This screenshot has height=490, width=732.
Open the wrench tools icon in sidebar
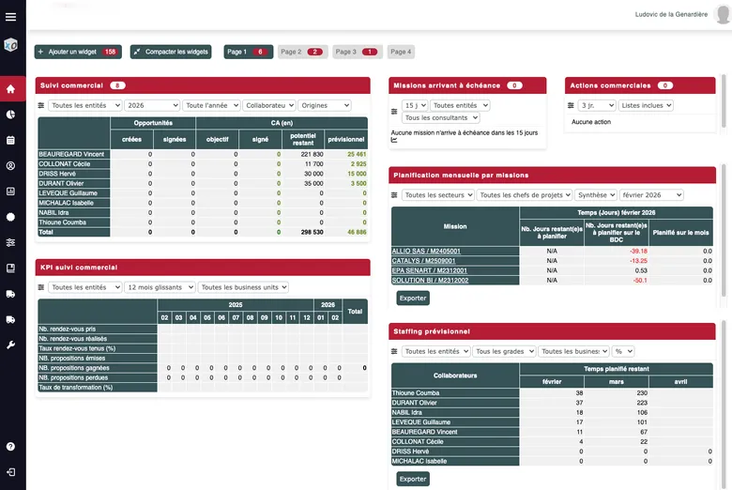click(x=11, y=345)
